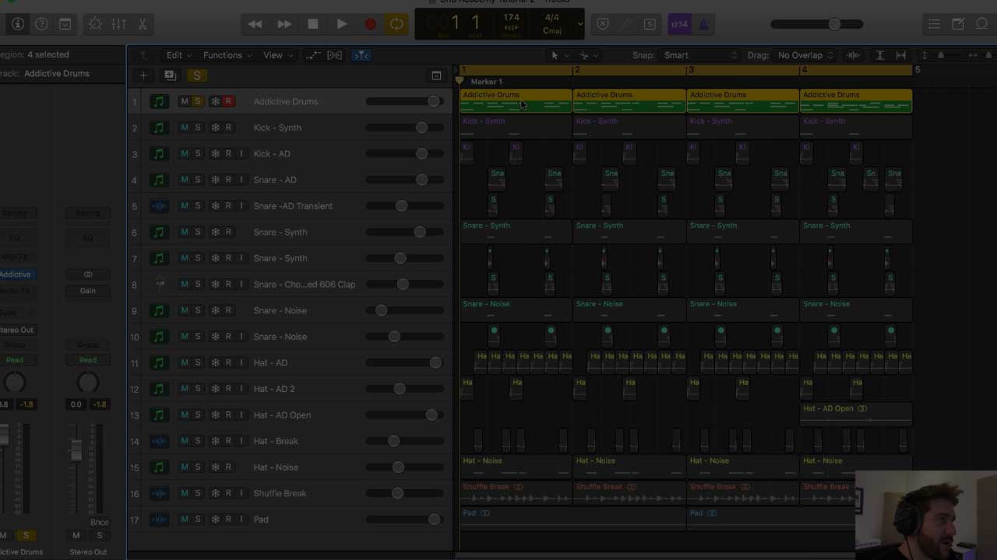Select the first Snare - Noise region
Image resolution: width=997 pixels, height=560 pixels.
point(516,310)
